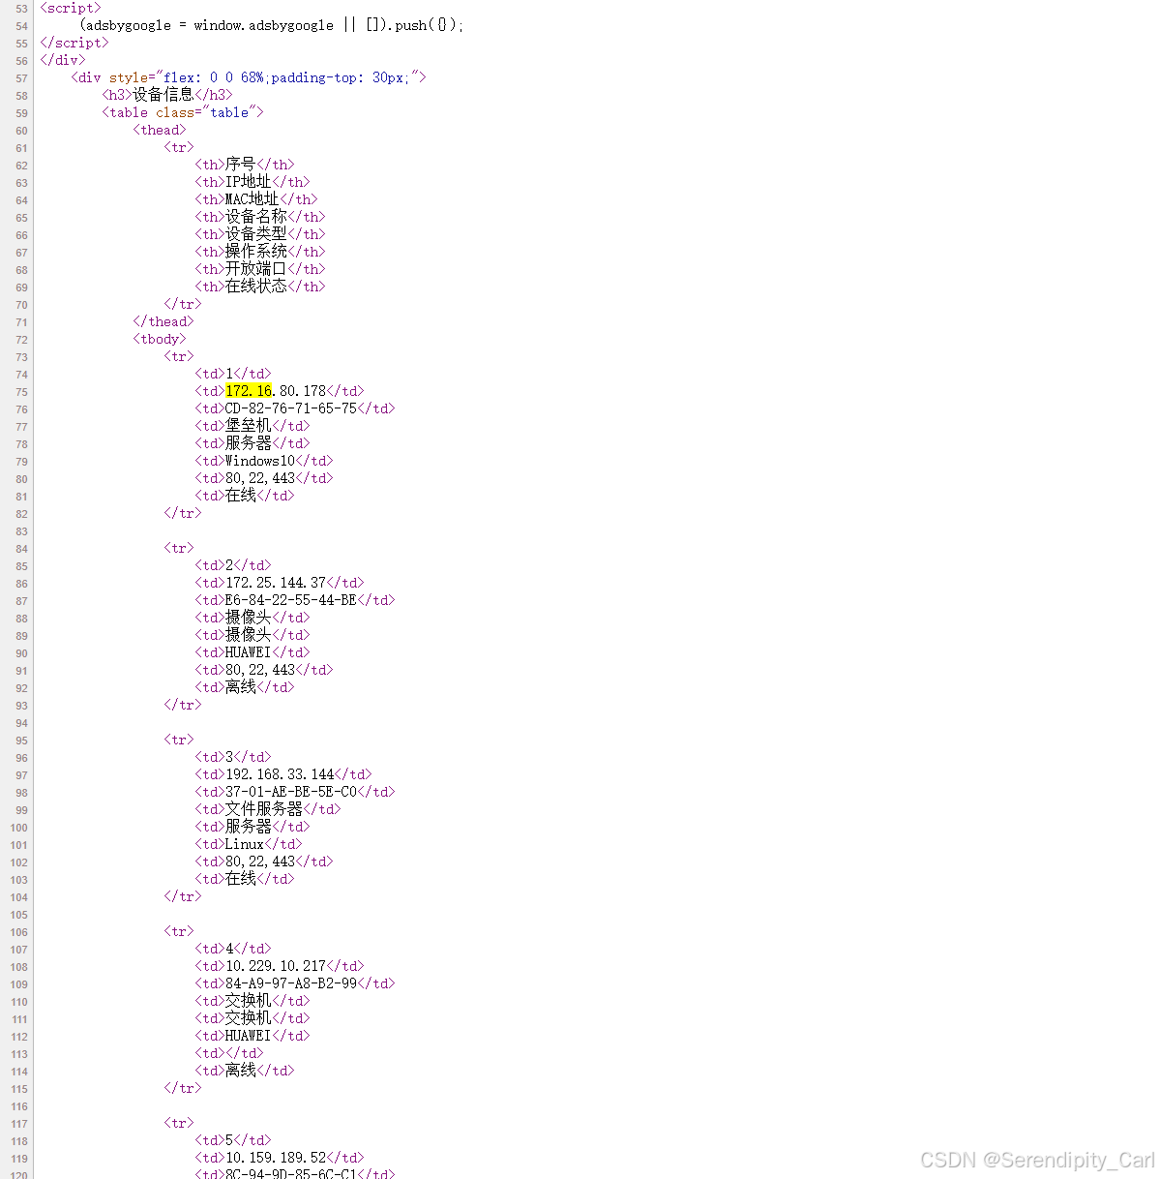Click the 在线状态 table header

[x=256, y=287]
